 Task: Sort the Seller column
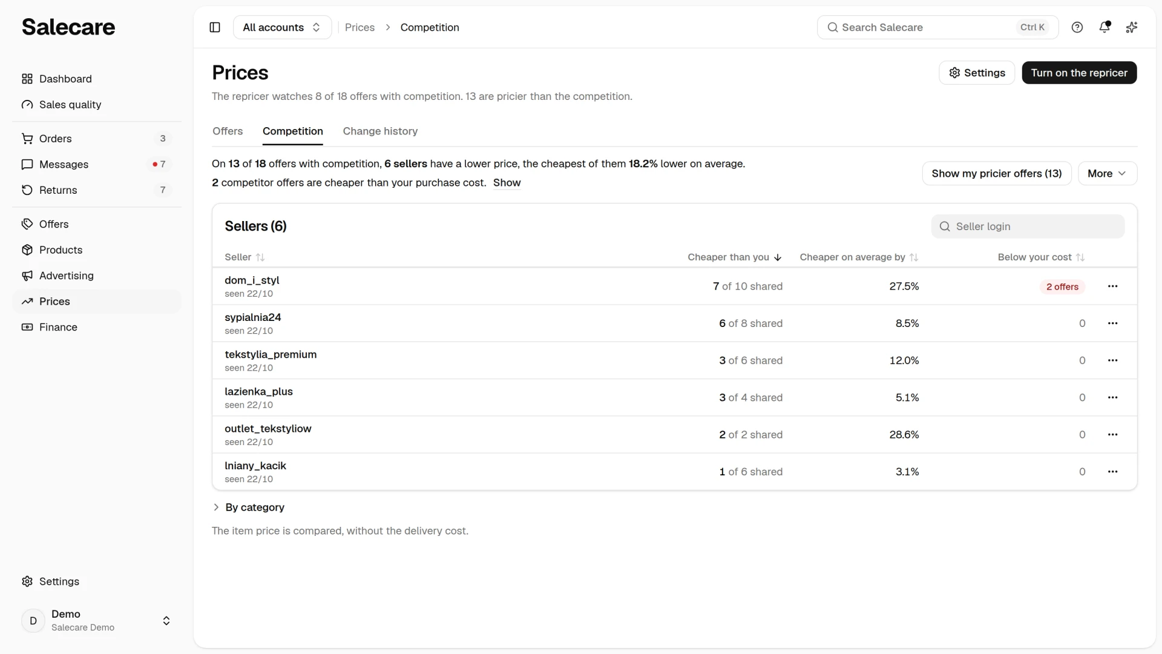pyautogui.click(x=245, y=257)
